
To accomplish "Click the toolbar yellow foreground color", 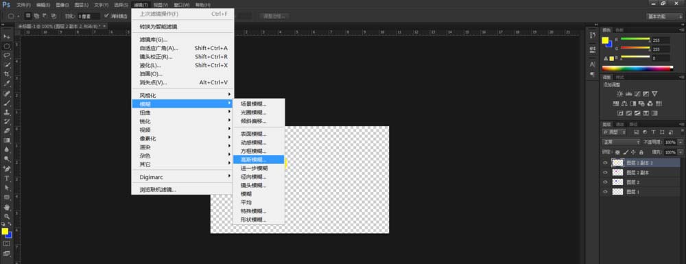I will (x=5, y=231).
